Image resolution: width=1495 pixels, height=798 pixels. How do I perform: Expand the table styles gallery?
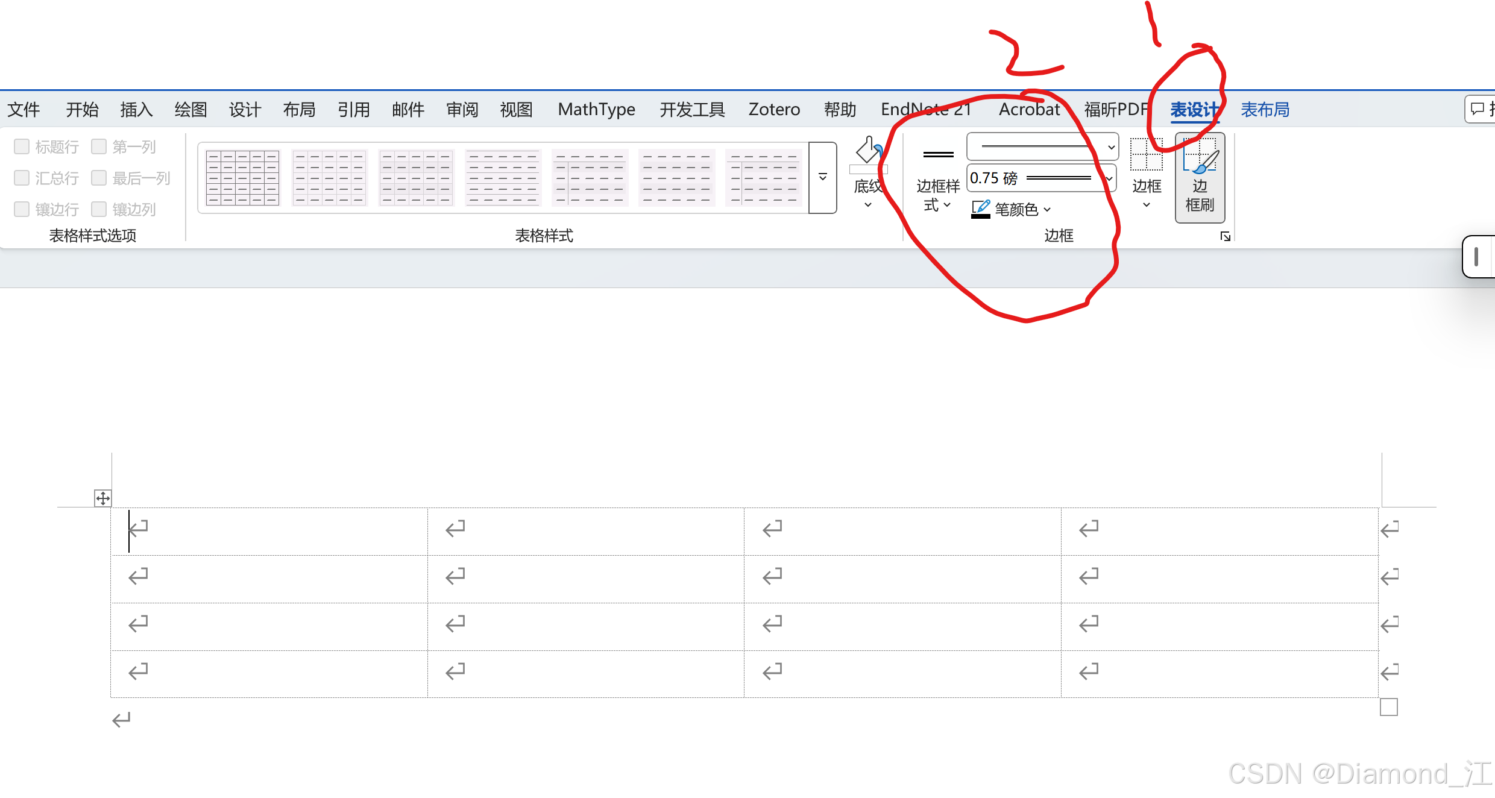click(x=822, y=178)
